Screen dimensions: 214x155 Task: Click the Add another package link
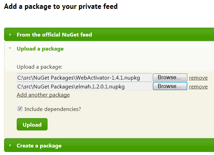[43, 95]
